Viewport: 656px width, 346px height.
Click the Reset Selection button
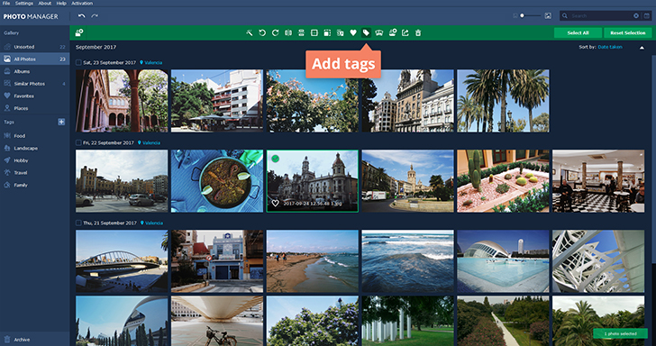(x=627, y=32)
